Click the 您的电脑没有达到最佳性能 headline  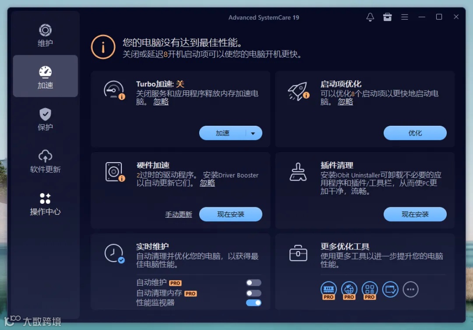coord(183,43)
